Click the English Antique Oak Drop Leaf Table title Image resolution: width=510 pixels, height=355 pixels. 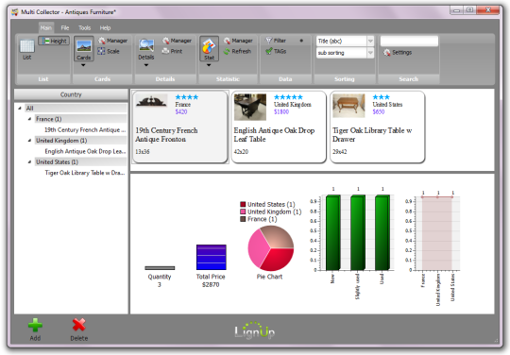pyautogui.click(x=274, y=135)
